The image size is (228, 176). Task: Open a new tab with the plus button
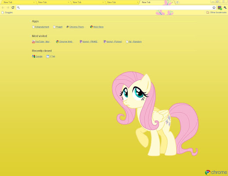(177, 2)
